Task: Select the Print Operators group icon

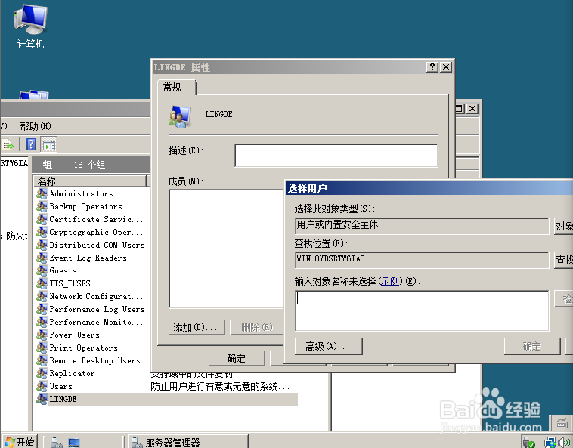Action: (42, 348)
